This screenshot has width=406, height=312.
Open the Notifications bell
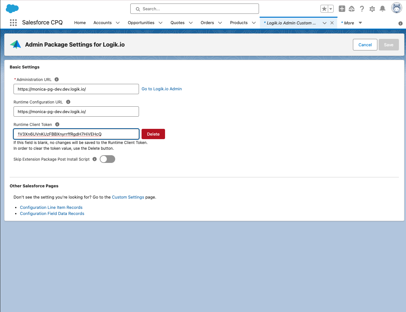383,9
